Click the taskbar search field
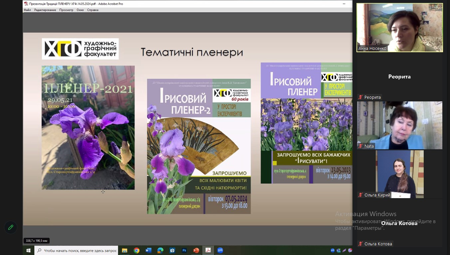 77,250
